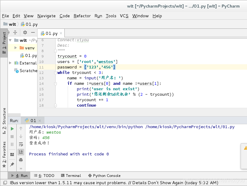Screen dimensions: 247x186
Task: Collapse all in the Project panel
Action: [x=15, y=32]
